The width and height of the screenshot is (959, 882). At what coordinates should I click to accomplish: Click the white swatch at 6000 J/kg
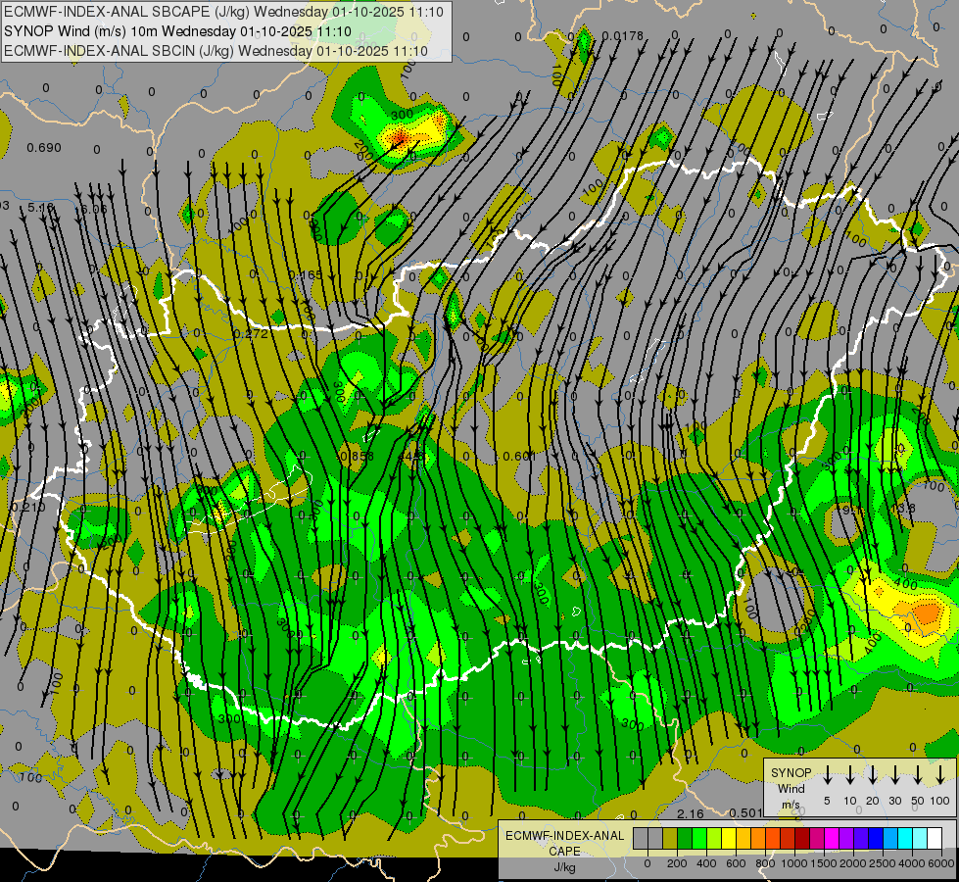[934, 838]
